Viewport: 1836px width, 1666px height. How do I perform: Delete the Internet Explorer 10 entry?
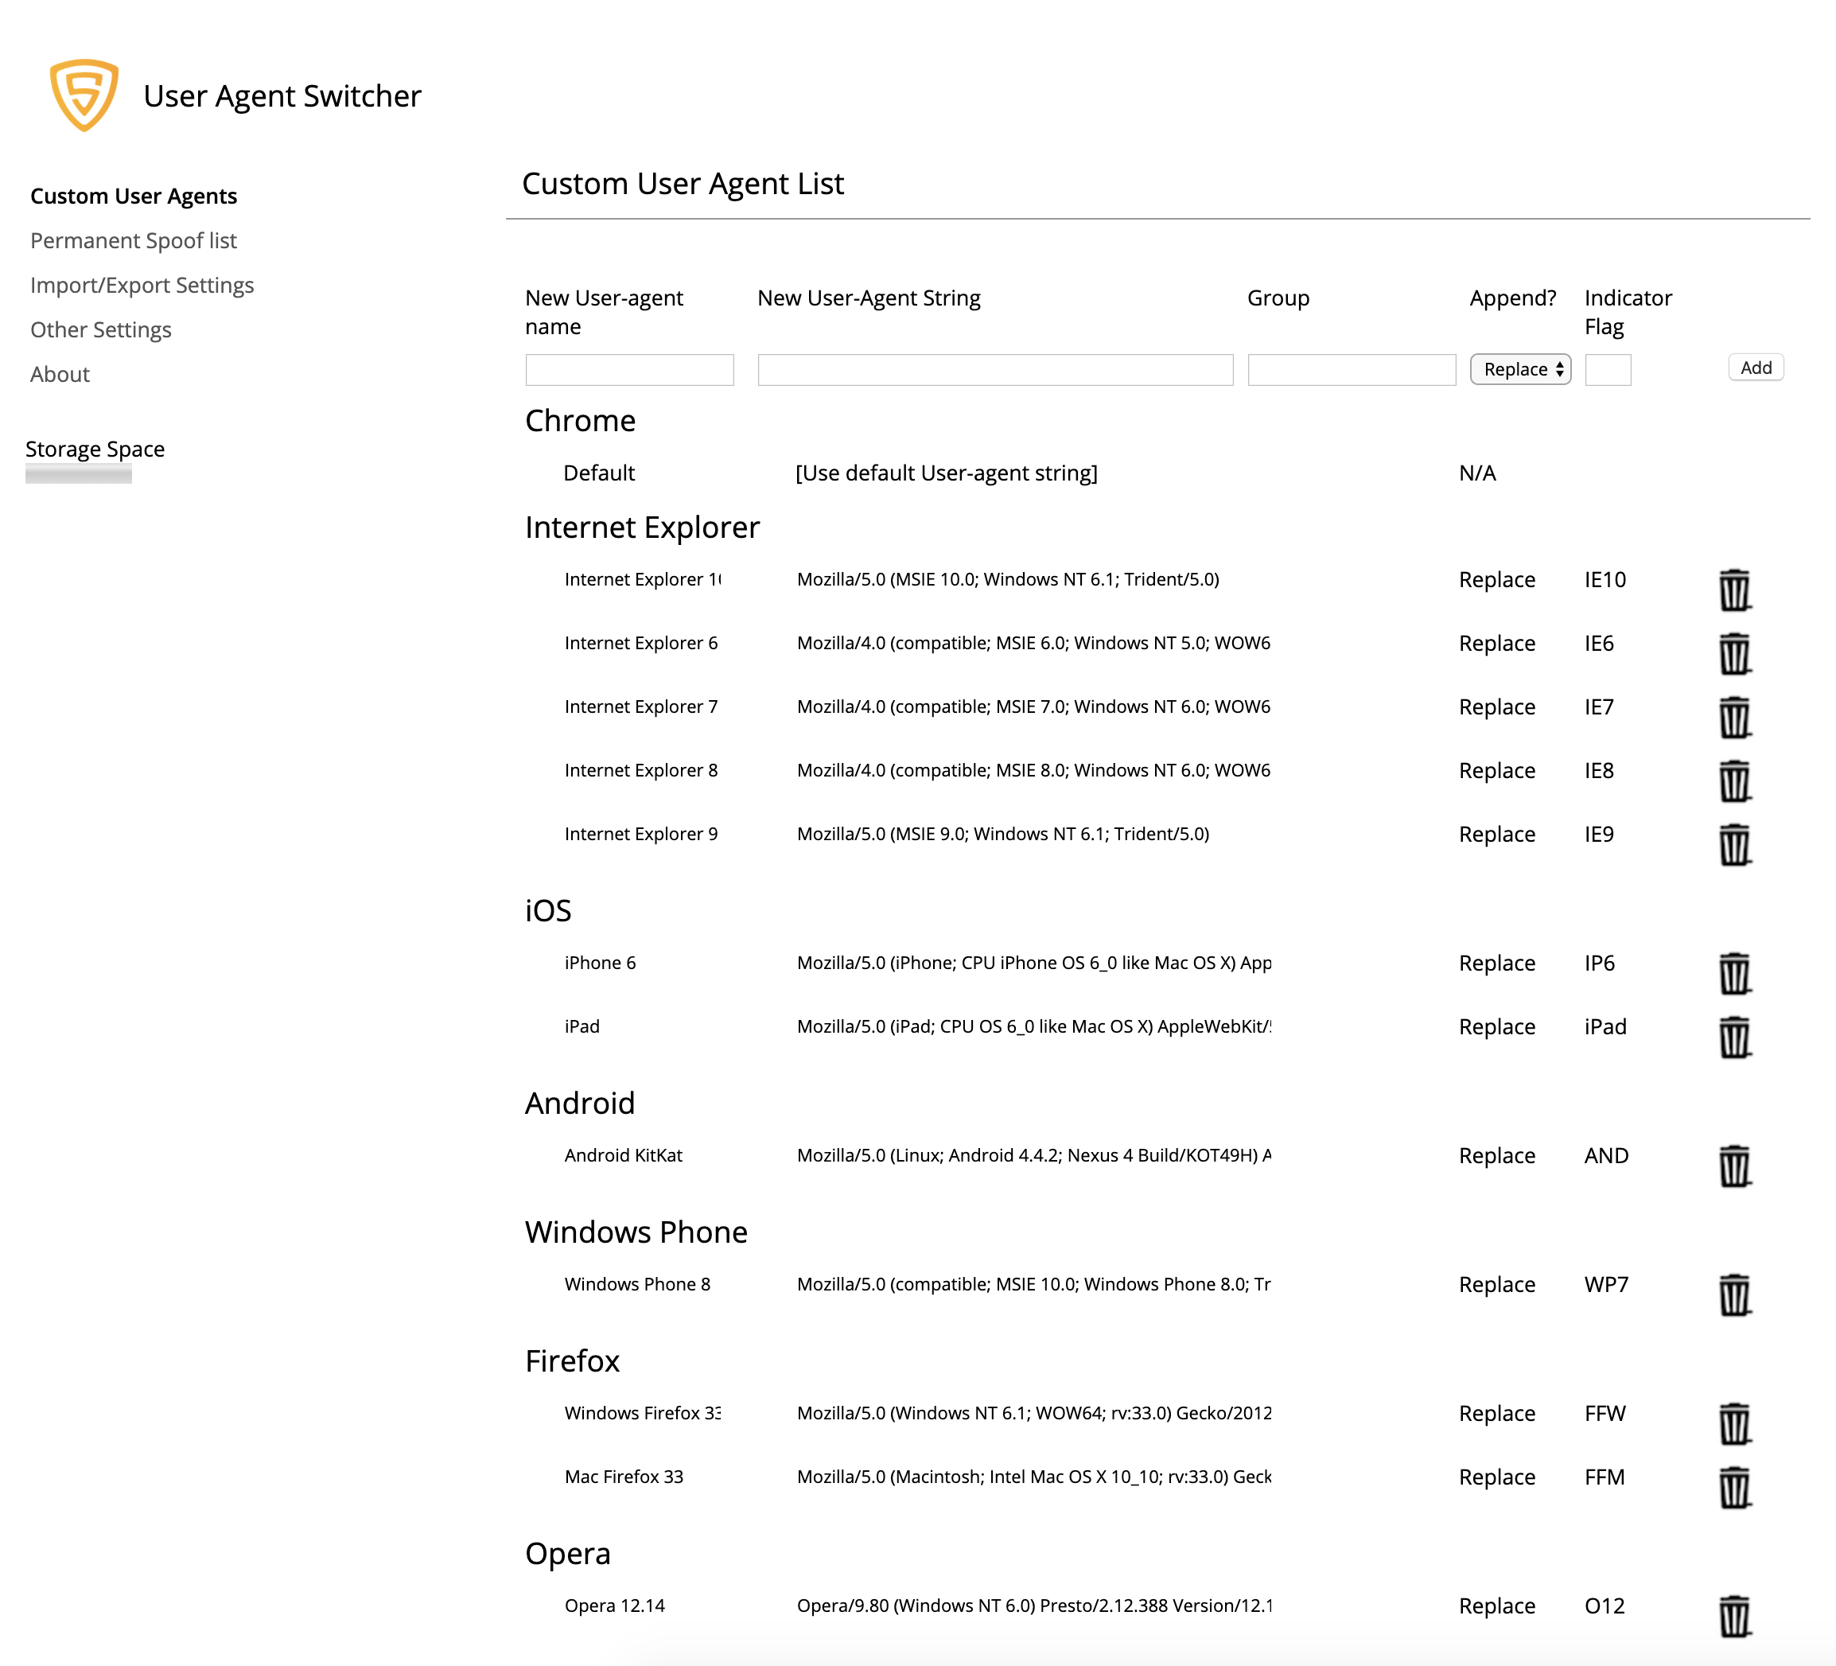1733,590
